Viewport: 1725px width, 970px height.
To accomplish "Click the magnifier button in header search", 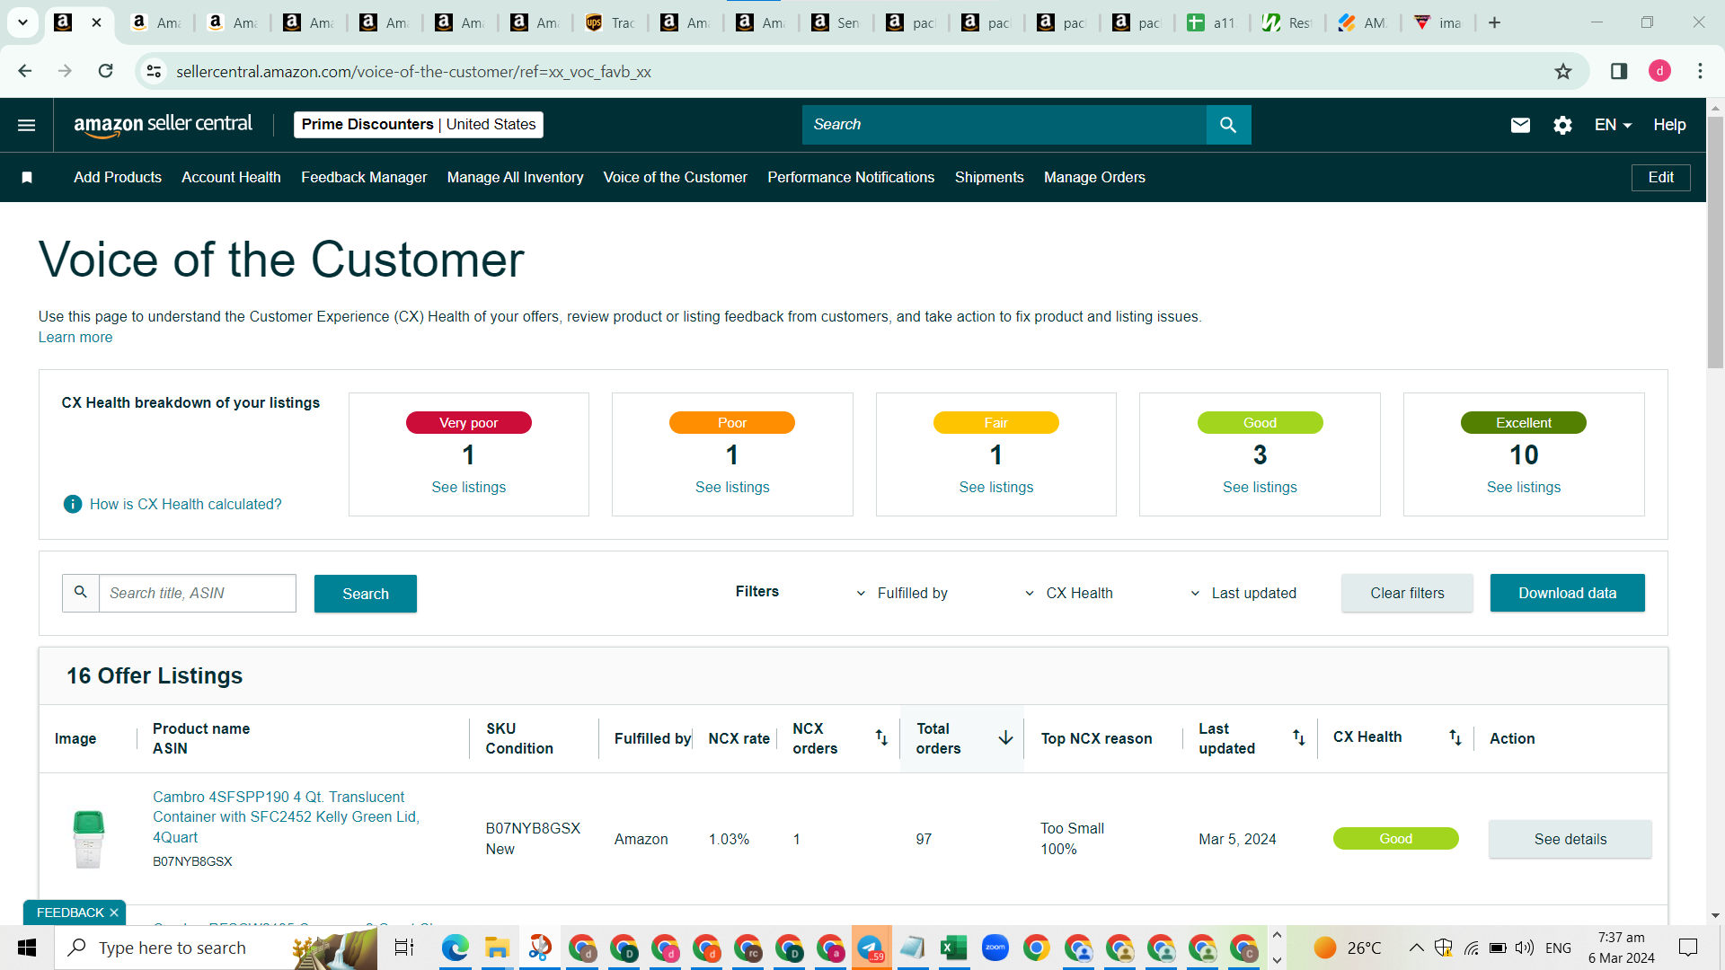I will pyautogui.click(x=1228, y=125).
